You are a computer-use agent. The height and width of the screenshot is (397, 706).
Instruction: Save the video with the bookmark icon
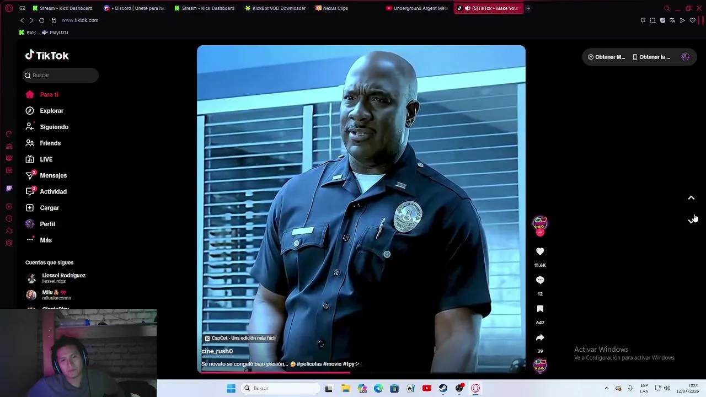(540, 309)
